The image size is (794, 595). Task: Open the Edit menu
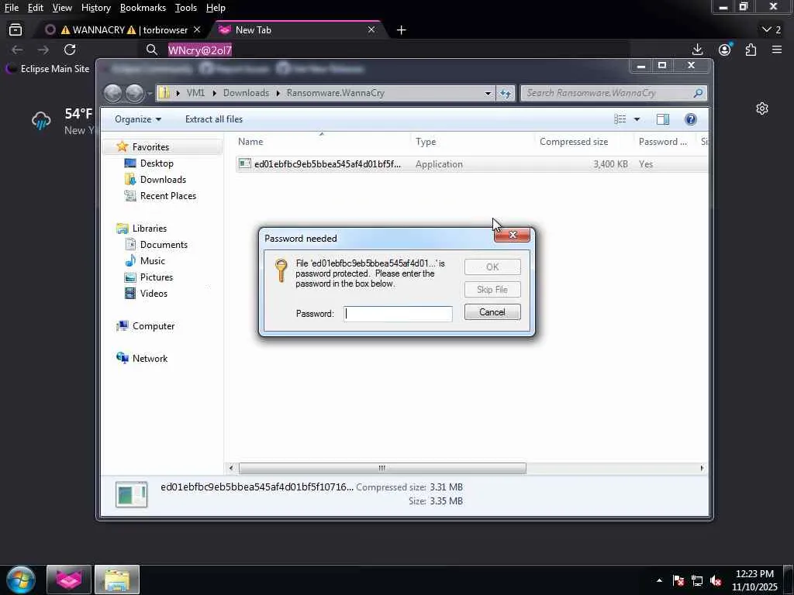[x=35, y=8]
